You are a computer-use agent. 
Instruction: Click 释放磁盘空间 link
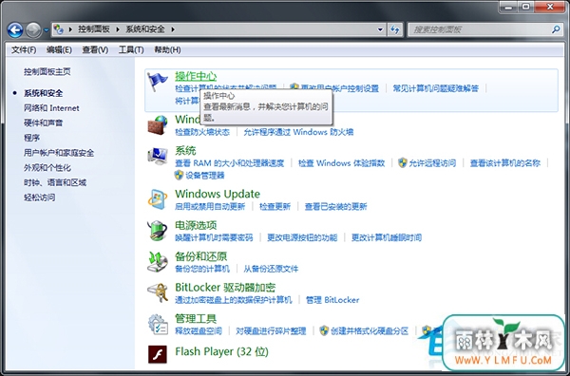pos(199,331)
